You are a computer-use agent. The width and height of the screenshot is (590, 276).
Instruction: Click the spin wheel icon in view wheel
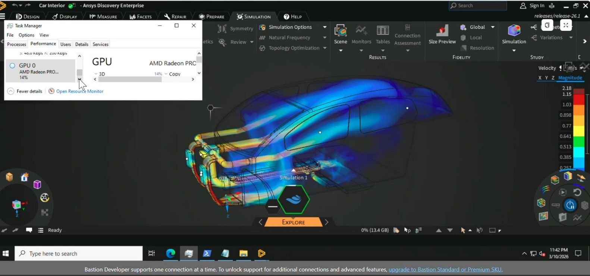[x=45, y=198]
